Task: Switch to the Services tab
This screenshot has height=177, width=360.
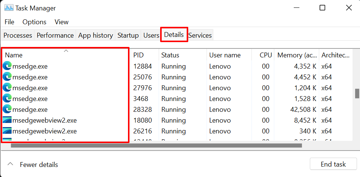Action: coord(200,35)
